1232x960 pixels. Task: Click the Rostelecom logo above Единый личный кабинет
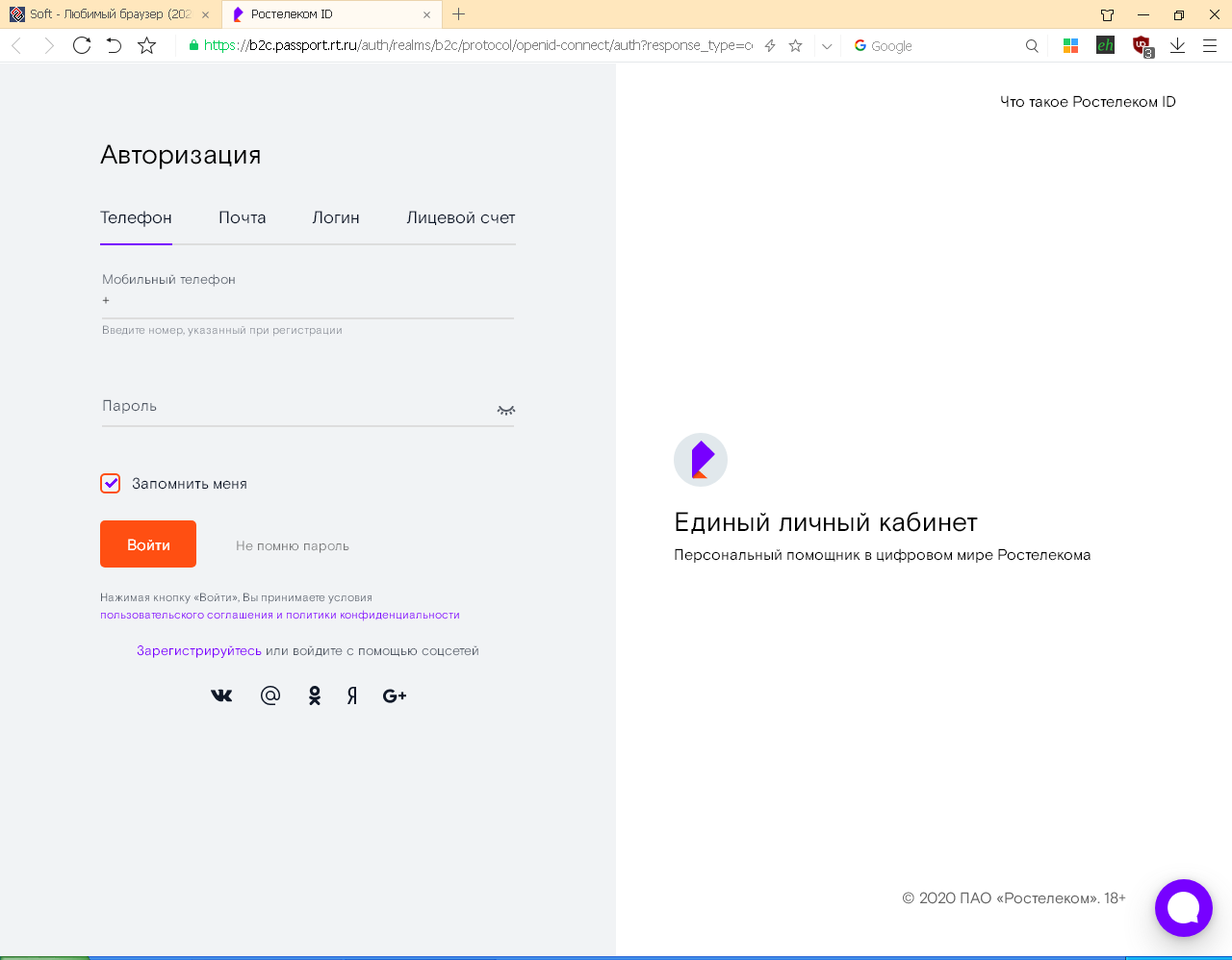coord(701,460)
